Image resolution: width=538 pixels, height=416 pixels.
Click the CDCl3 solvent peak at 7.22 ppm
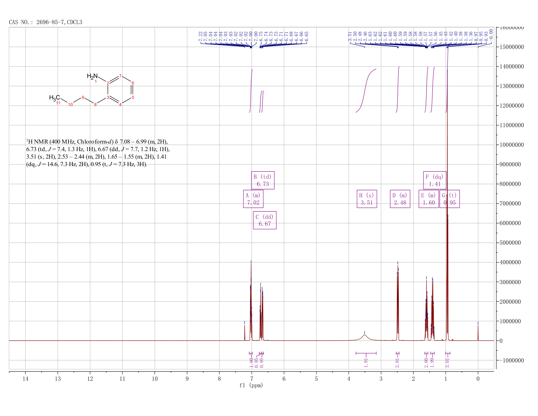click(245, 332)
